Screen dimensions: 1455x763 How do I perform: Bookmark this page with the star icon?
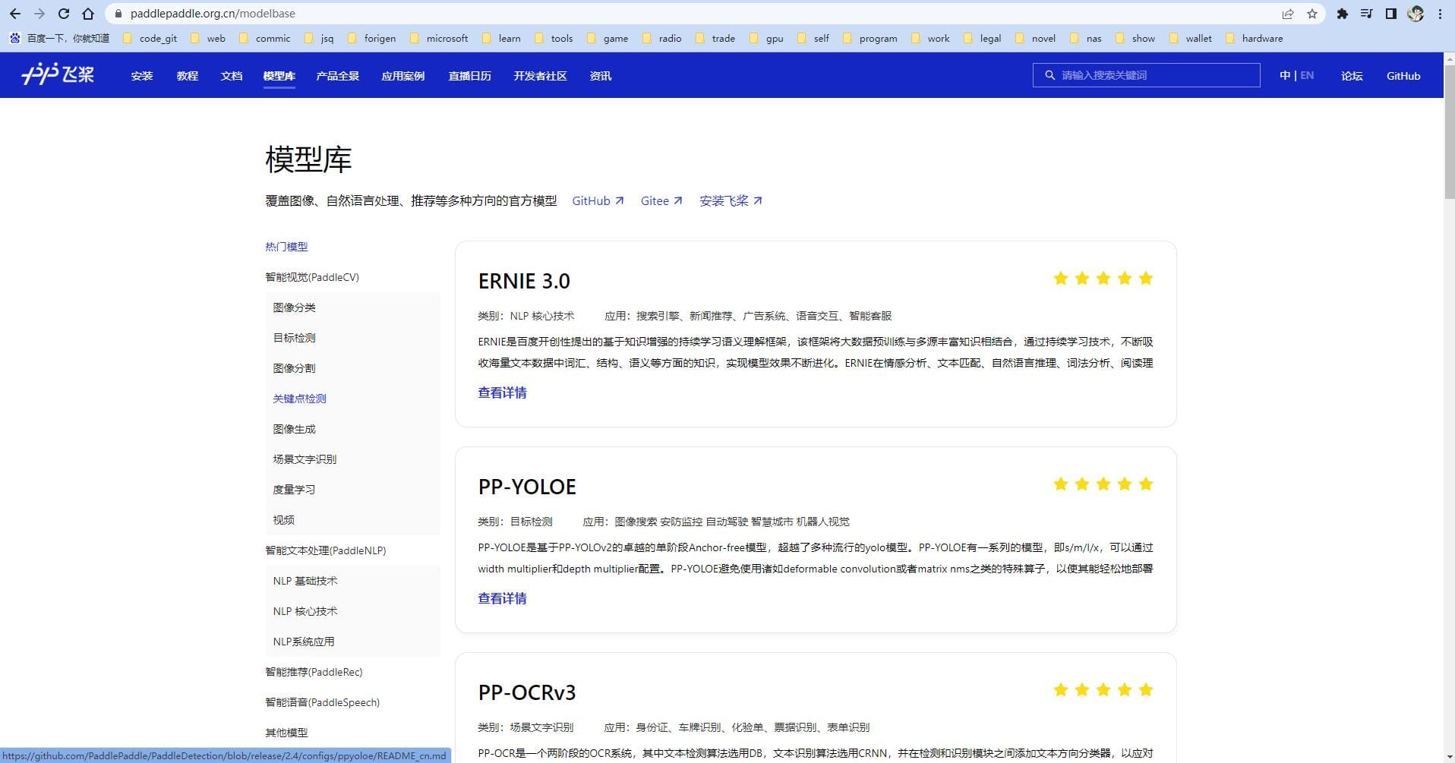click(x=1311, y=14)
